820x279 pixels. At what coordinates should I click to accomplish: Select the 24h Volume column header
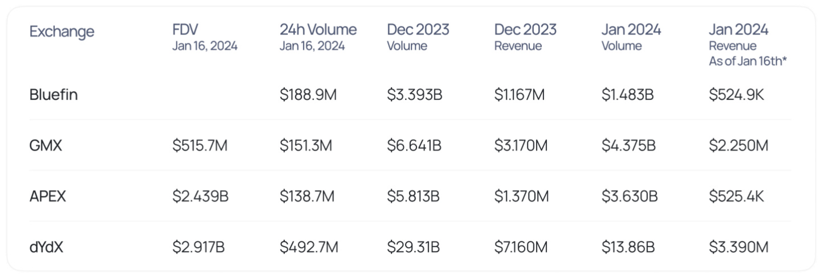[x=318, y=30]
